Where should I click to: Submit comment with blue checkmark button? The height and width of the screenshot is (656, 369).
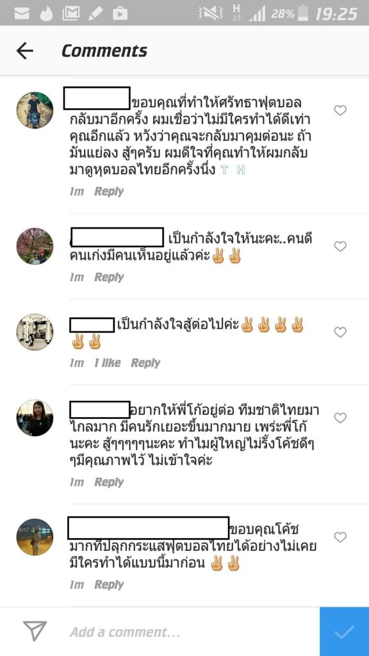(x=344, y=632)
